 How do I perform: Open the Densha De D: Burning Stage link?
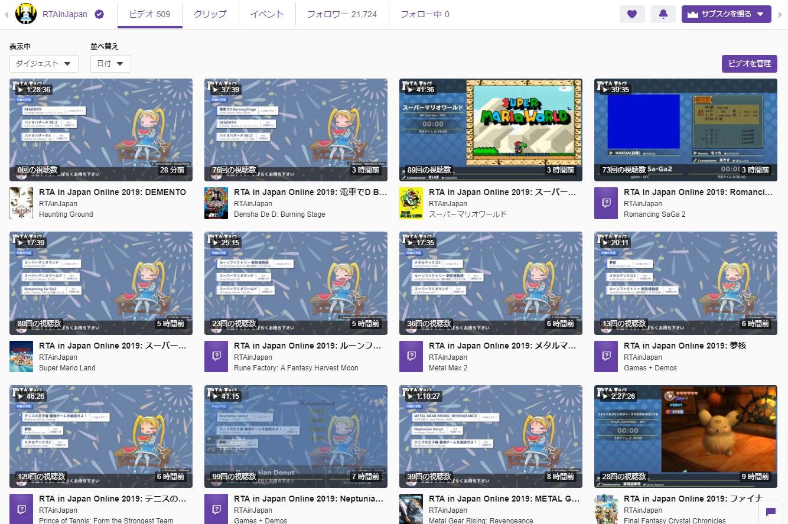(279, 214)
